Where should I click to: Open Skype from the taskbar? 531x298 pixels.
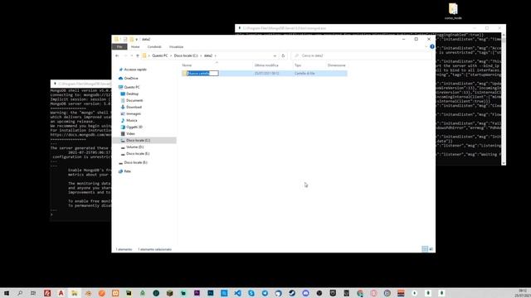coord(251,293)
